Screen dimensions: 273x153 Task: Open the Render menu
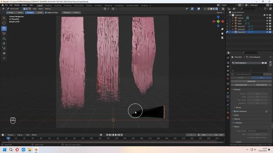click(x=17, y=5)
